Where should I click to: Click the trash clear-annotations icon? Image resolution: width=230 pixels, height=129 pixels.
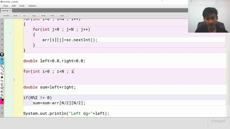tap(2, 85)
